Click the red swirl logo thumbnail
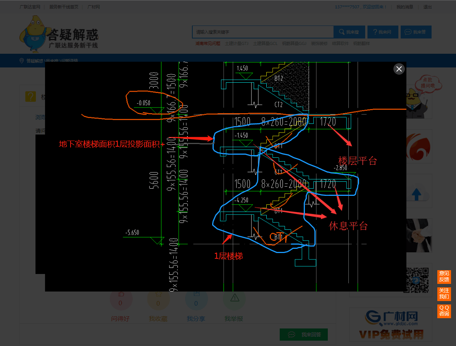The height and width of the screenshot is (346, 456). [419, 147]
